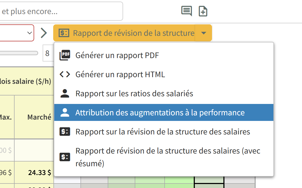
Task: Select salary structure revision report avec résumé
Action: [x=164, y=157]
